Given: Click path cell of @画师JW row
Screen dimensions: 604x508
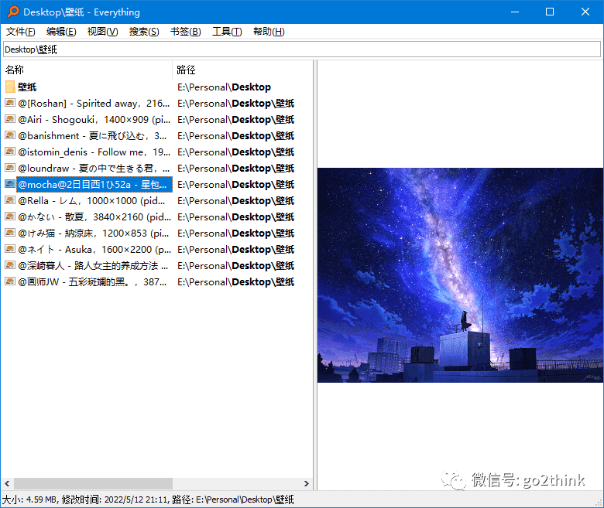Looking at the screenshot, I should (x=235, y=282).
